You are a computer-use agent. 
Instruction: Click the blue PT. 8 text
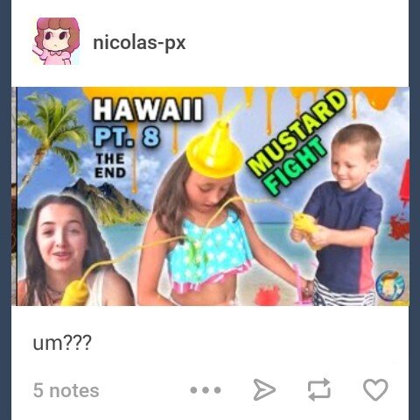pos(126,137)
